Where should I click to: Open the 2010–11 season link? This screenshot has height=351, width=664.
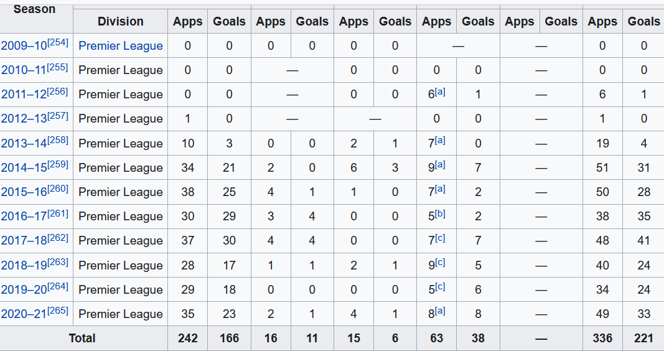pyautogui.click(x=24, y=70)
